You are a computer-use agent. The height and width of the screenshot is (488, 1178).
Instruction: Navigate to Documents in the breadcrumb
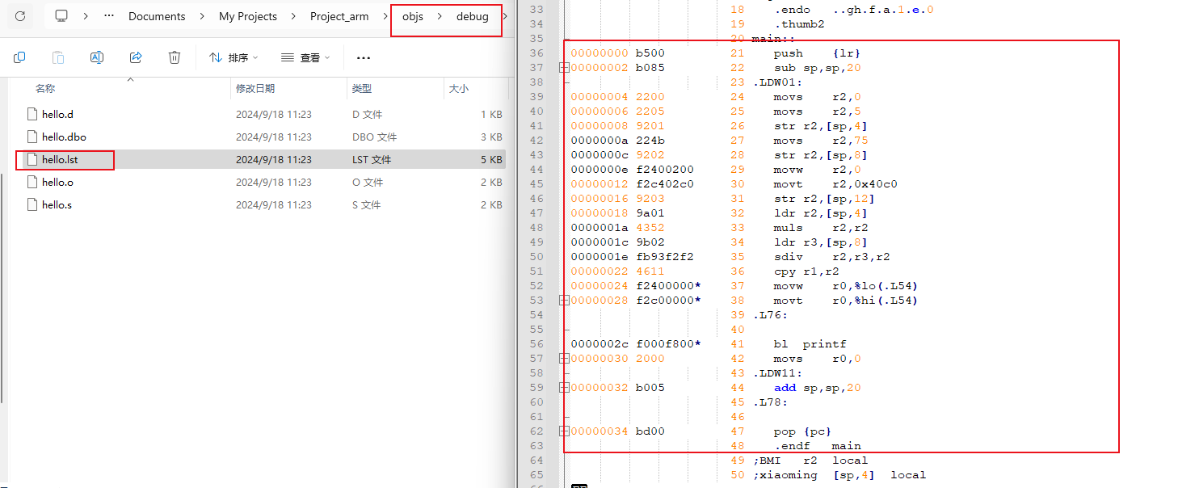click(157, 16)
